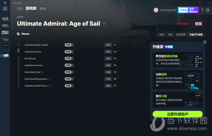
Task: Show info icon beside Unlimited Skill Points
Action: click(x=49, y=86)
